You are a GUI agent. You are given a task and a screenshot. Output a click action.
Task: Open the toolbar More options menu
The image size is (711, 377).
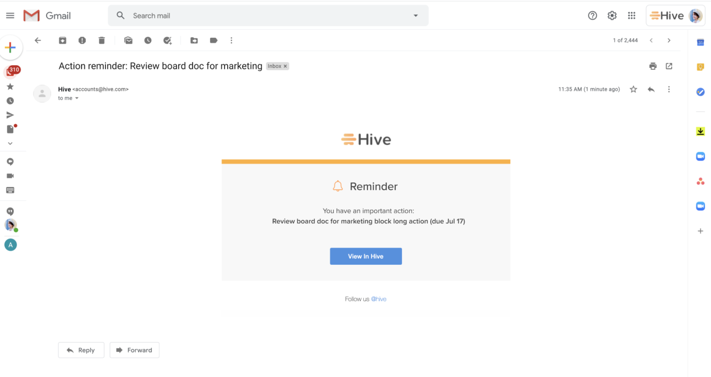(231, 40)
